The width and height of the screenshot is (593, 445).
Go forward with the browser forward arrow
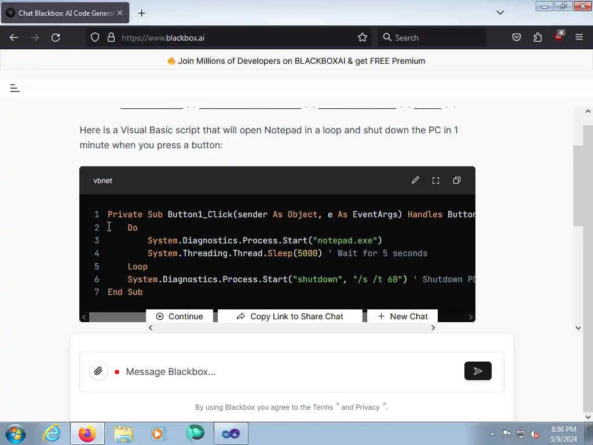point(35,38)
